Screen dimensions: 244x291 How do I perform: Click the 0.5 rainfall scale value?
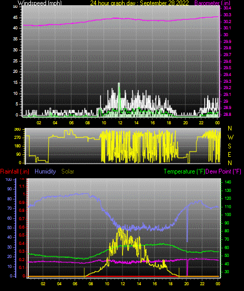[22, 235]
